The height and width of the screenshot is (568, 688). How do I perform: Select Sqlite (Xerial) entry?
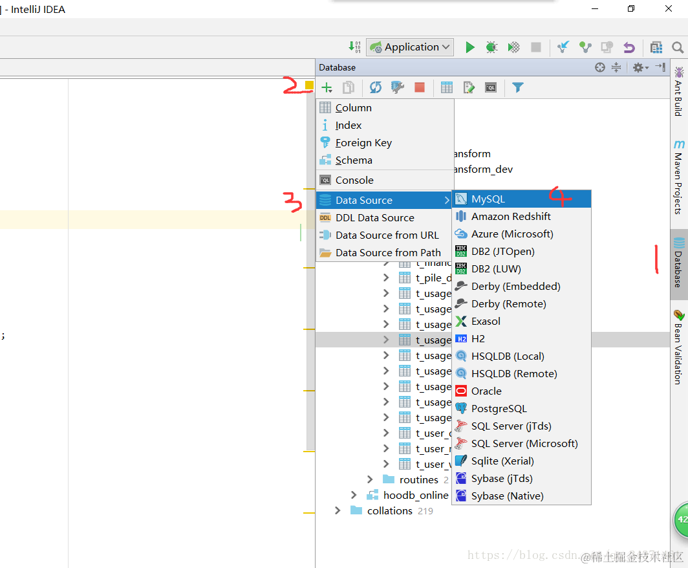522,461
